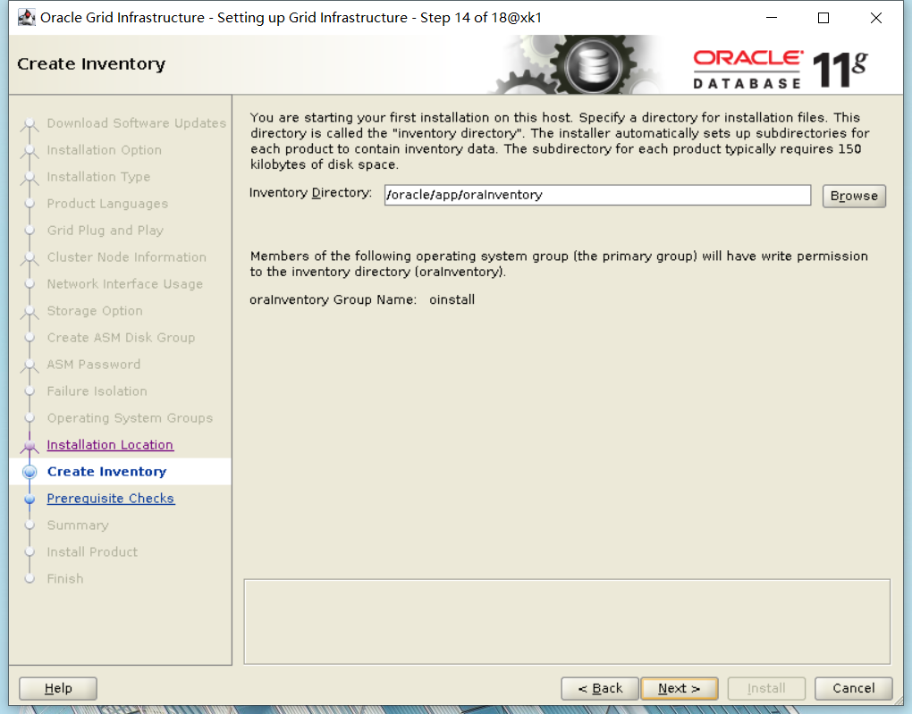912x714 pixels.
Task: Open the Prerequisite Checks step link
Action: [111, 499]
